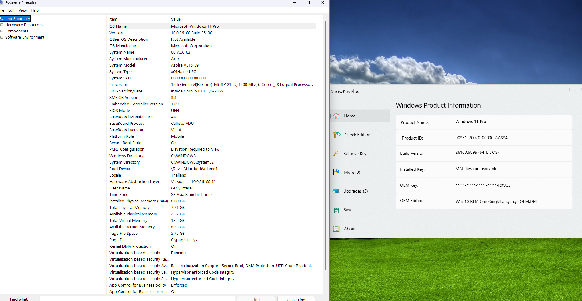Expand the Software Environment tree node

(2, 37)
